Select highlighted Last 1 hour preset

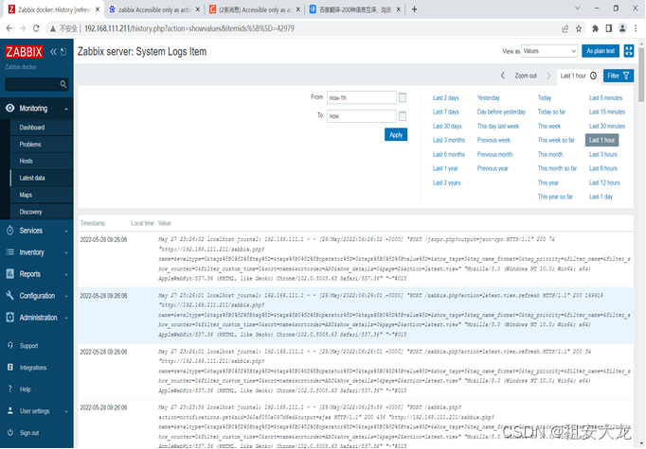[601, 140]
